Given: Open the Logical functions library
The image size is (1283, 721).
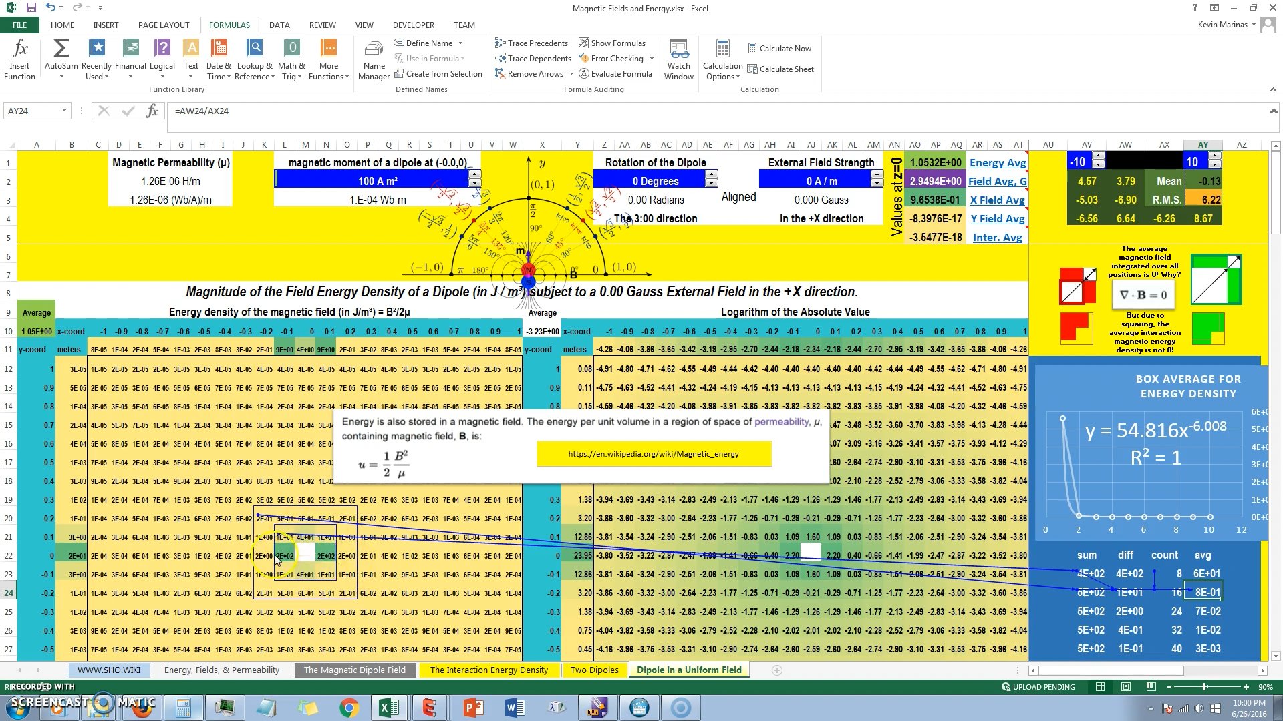Looking at the screenshot, I should click(x=162, y=59).
